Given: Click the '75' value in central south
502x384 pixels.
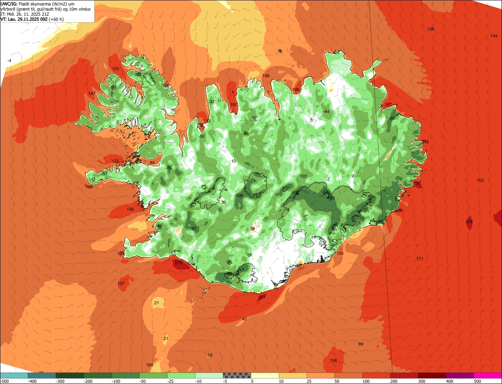Looking at the screenshot, I should [252, 229].
